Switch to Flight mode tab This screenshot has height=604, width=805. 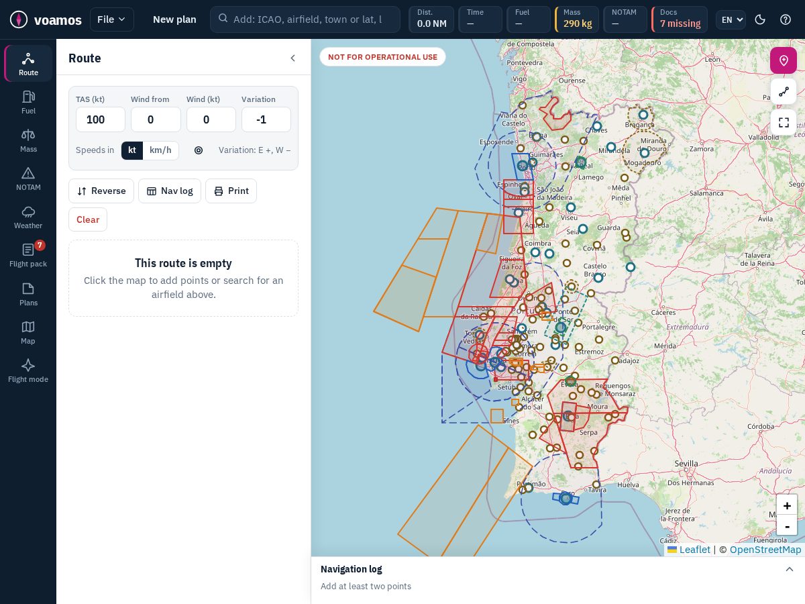click(28, 370)
